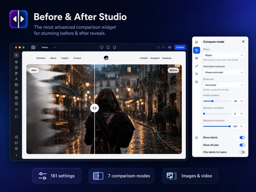Click the Minimum position slider
Image resolution: width=256 pixels, height=192 pixels.
click(217, 114)
